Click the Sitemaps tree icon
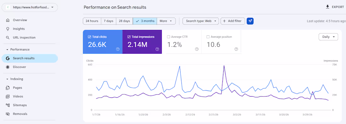The image size is (346, 124). coord(8,105)
